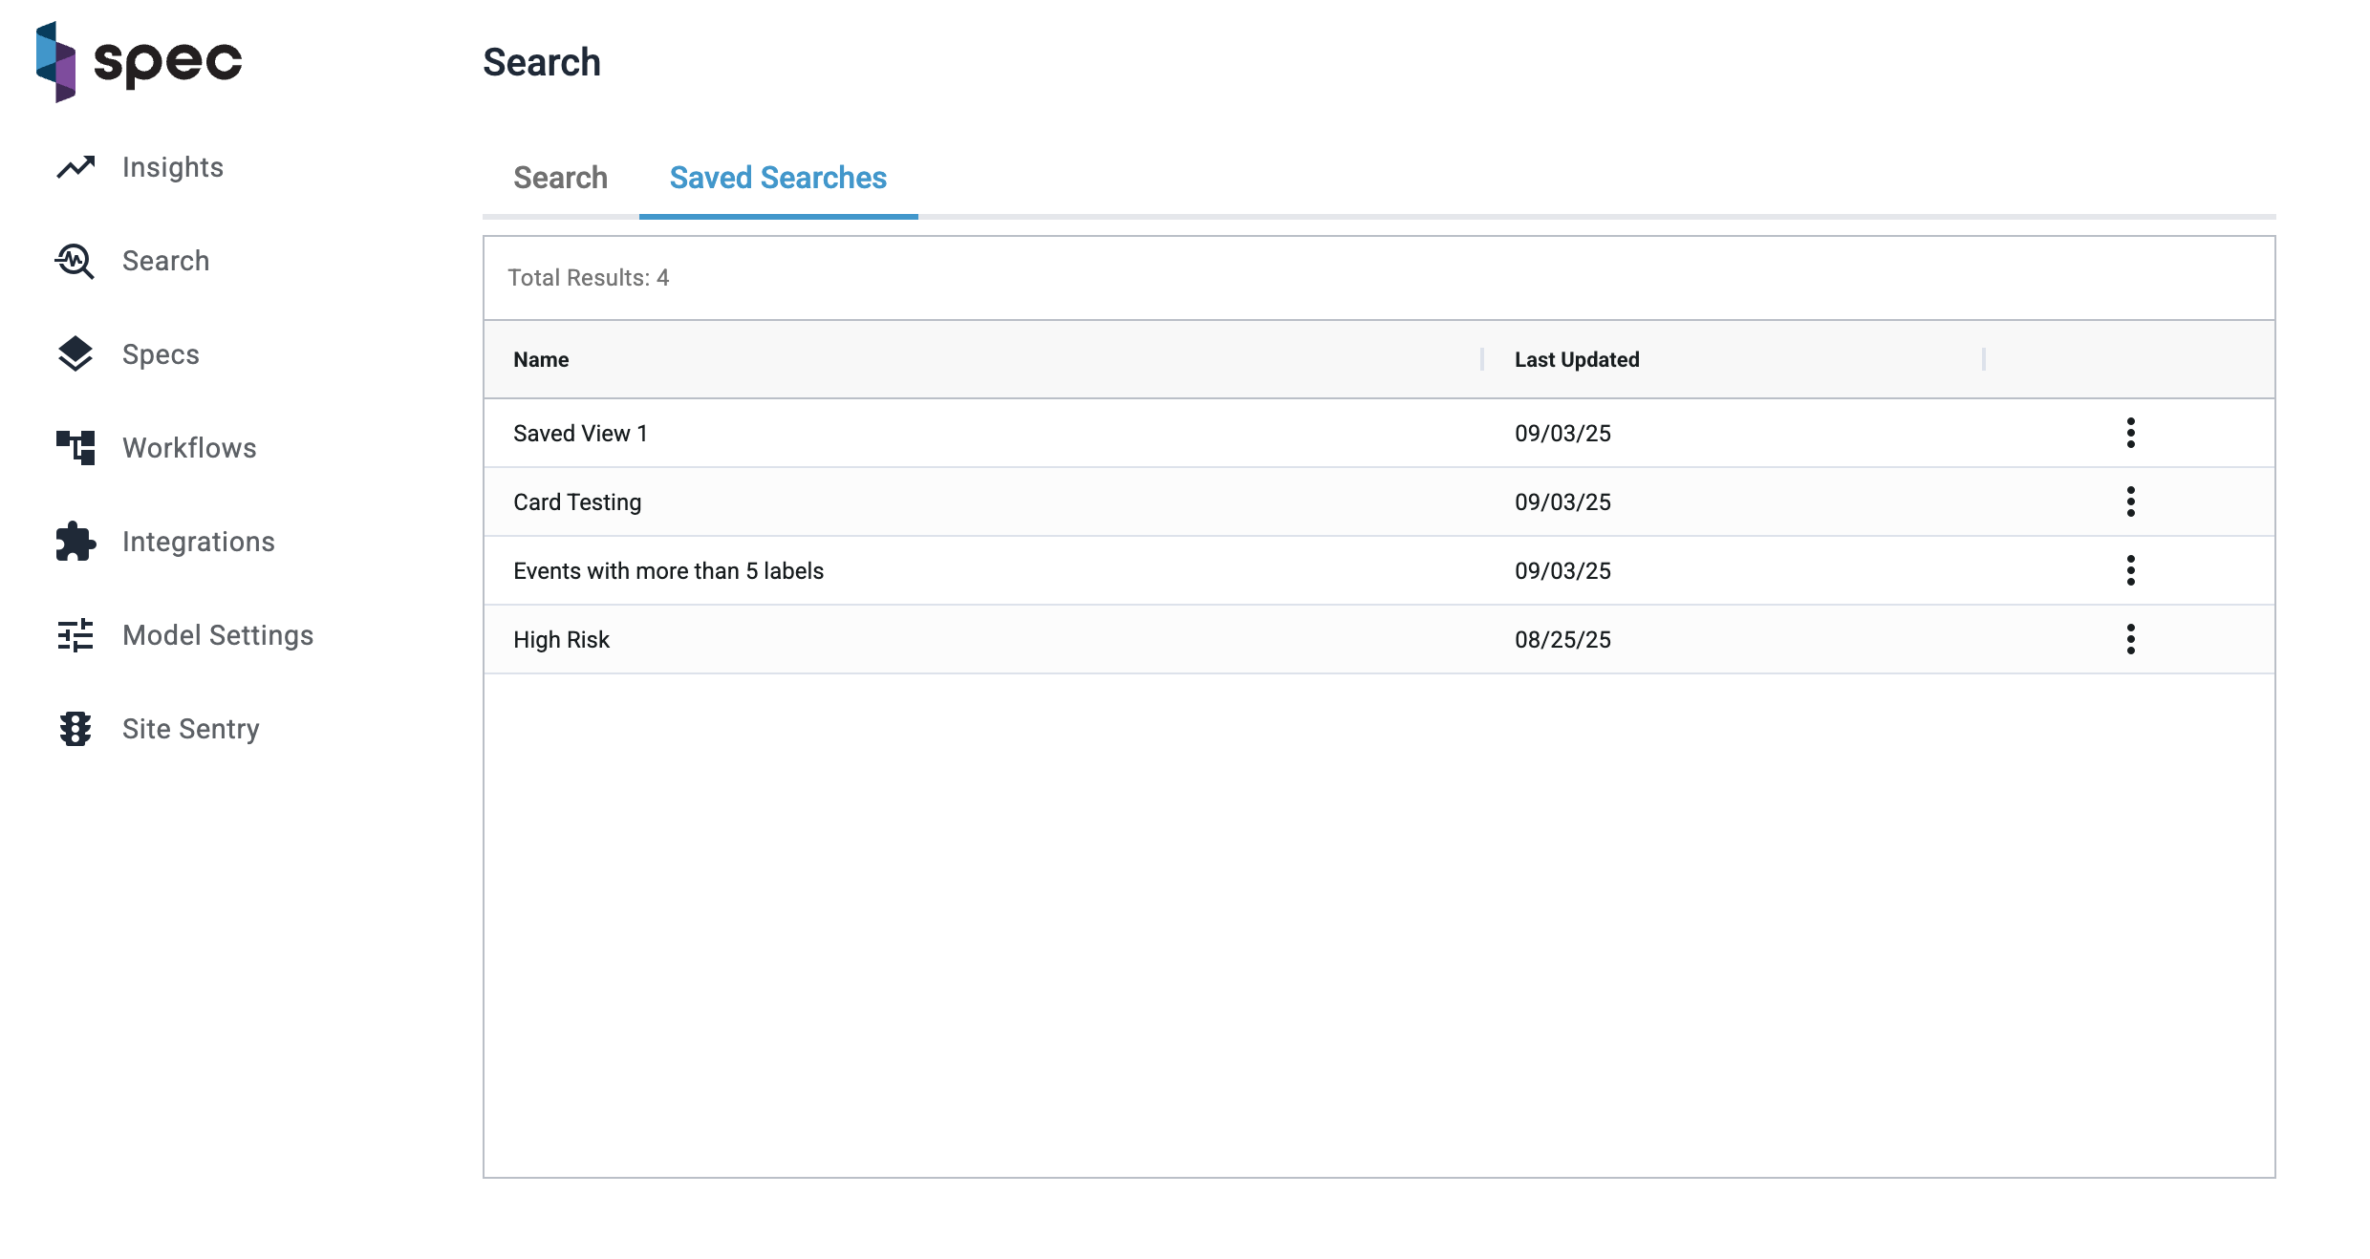This screenshot has height=1259, width=2370.
Task: Click the spec logo
Action: click(x=140, y=62)
